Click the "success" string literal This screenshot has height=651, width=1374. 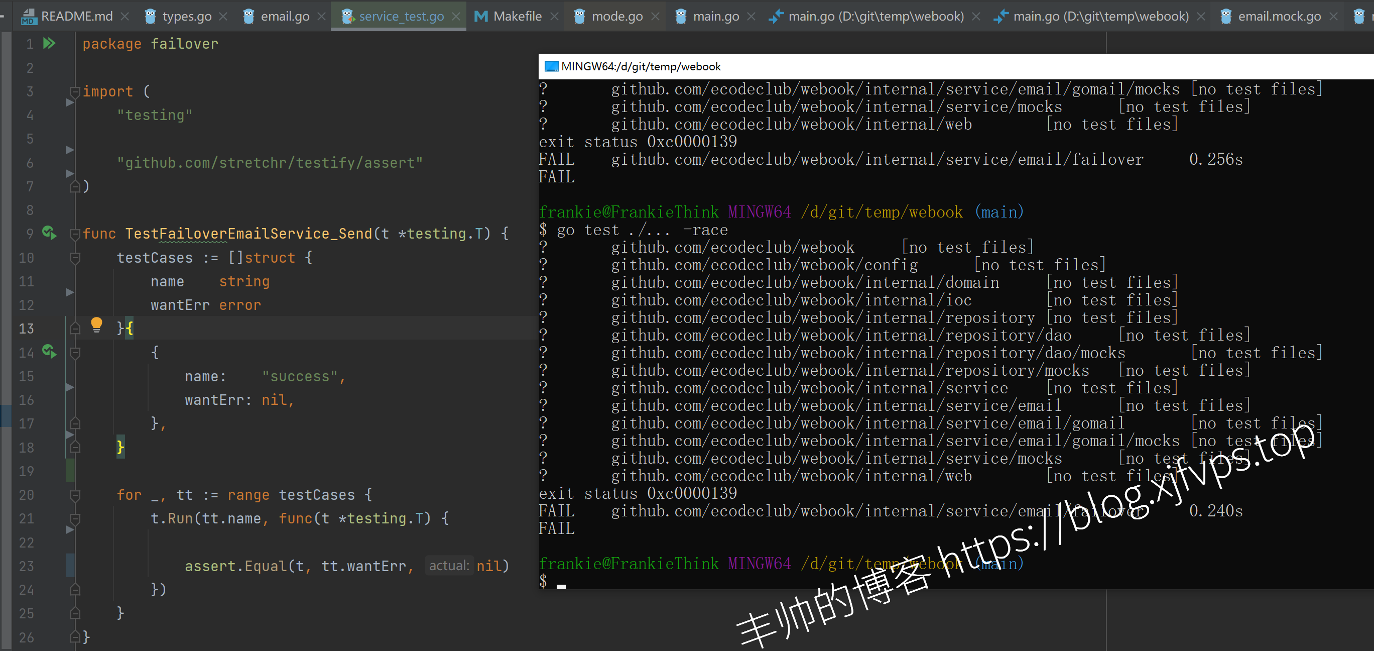[x=300, y=376]
